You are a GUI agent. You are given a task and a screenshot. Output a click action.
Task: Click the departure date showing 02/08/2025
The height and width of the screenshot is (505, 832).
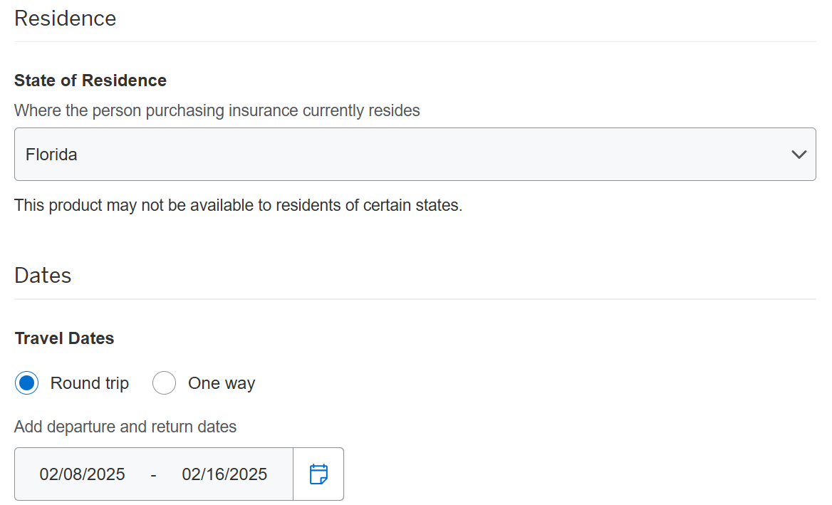83,474
